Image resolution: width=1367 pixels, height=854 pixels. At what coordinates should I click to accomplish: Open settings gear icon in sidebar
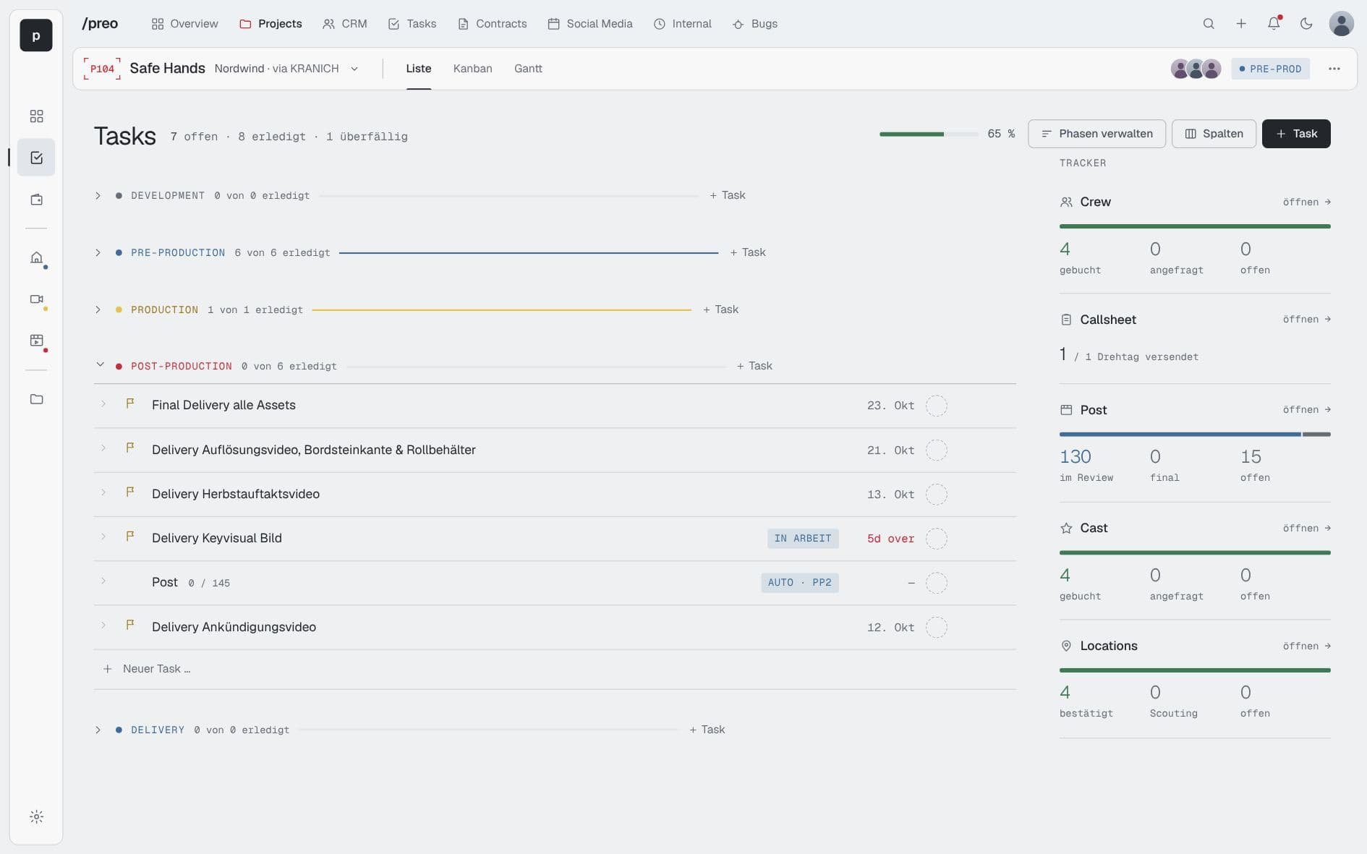36,817
